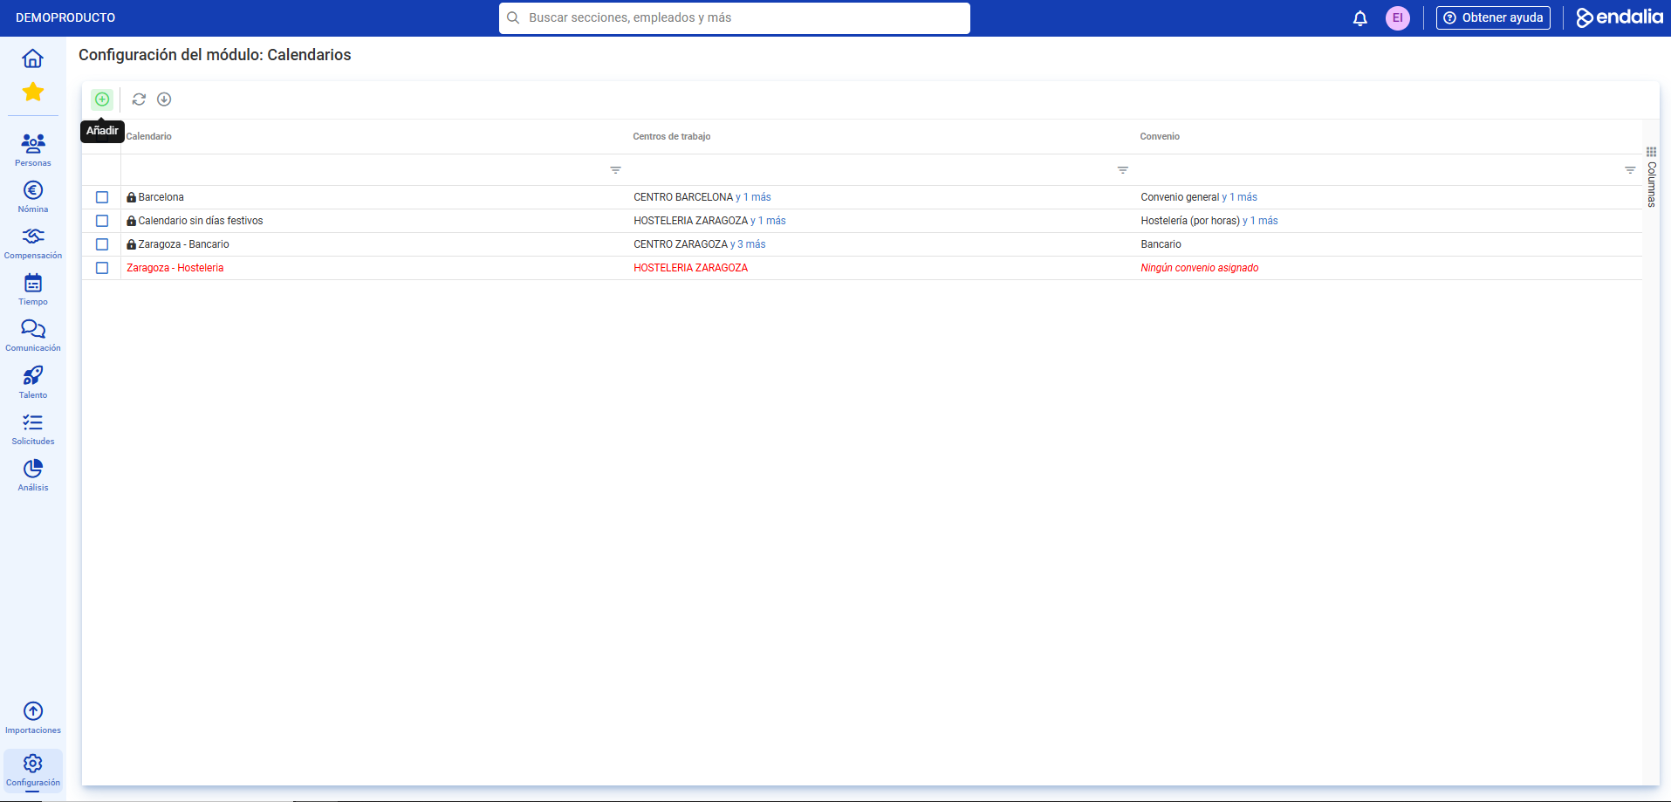Open the Compensación module

pyautogui.click(x=33, y=243)
